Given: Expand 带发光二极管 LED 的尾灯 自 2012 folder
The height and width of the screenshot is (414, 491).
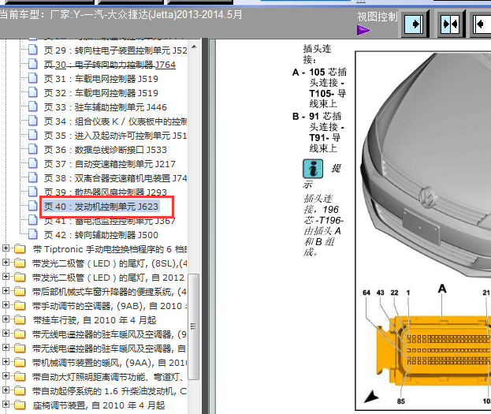Looking at the screenshot, I should [x=6, y=277].
